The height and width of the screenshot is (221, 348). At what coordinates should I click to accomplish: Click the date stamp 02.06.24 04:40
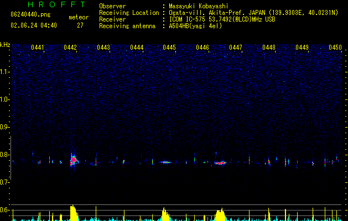(34, 25)
